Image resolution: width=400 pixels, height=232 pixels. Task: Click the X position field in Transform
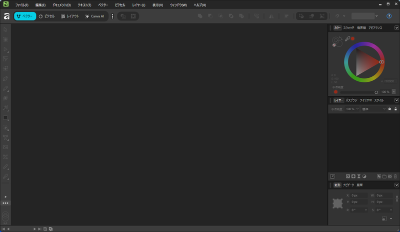point(359,195)
